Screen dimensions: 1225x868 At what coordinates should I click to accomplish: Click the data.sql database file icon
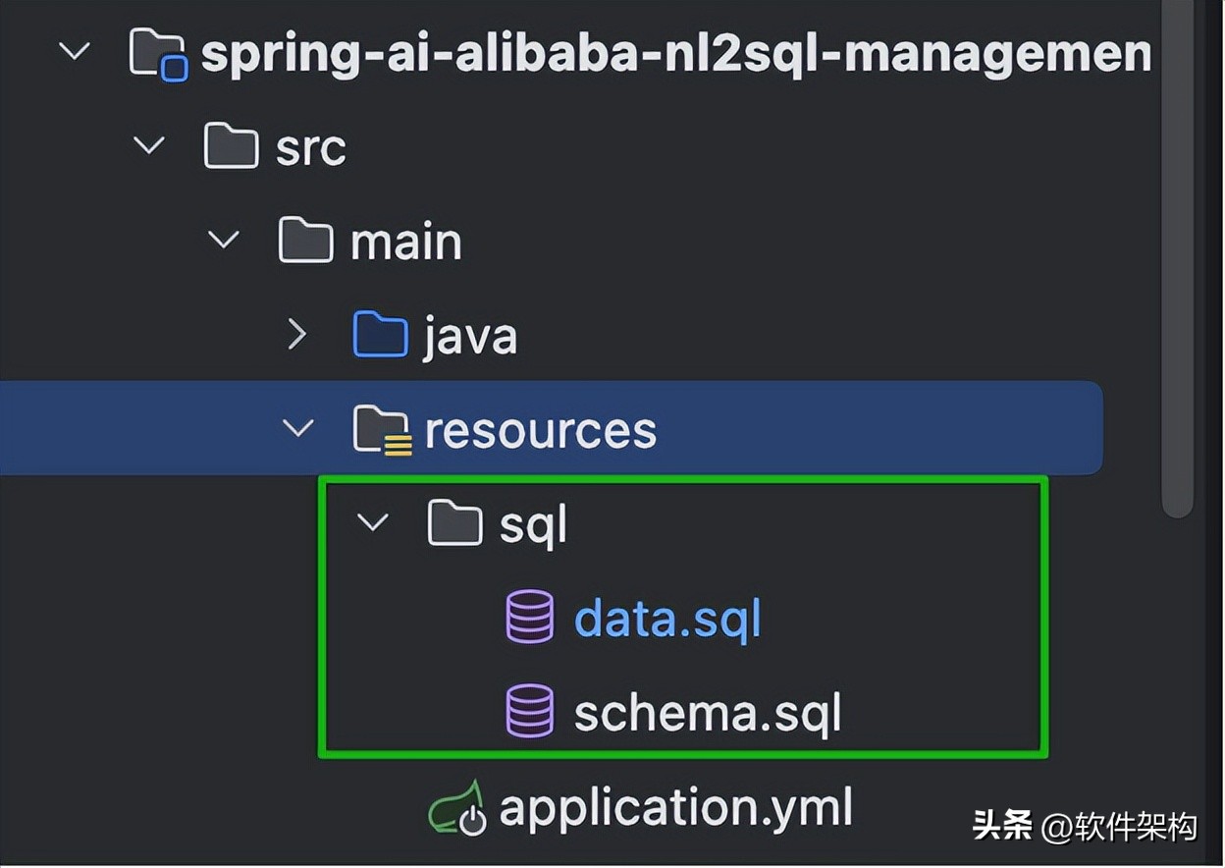point(530,619)
